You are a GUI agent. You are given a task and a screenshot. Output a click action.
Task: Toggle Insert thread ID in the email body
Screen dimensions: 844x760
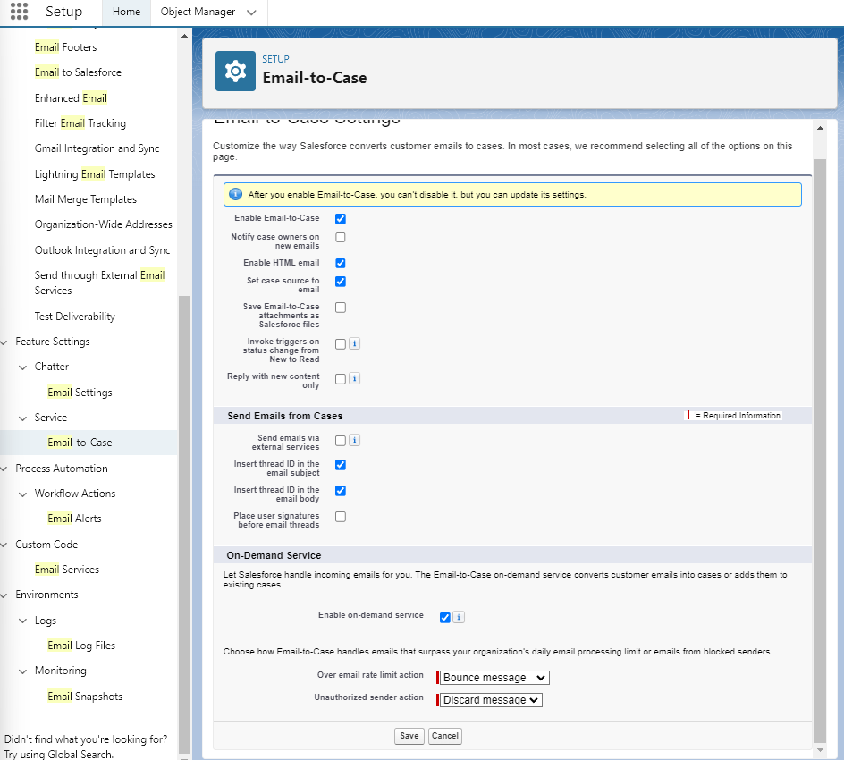tap(340, 490)
